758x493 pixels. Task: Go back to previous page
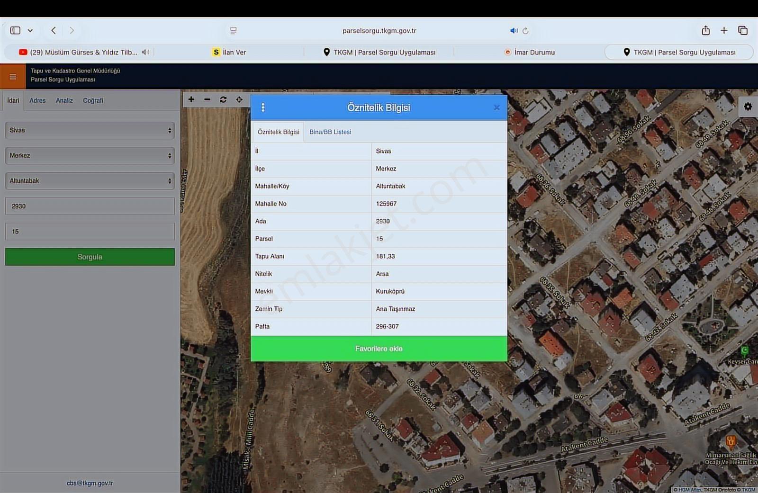[54, 30]
